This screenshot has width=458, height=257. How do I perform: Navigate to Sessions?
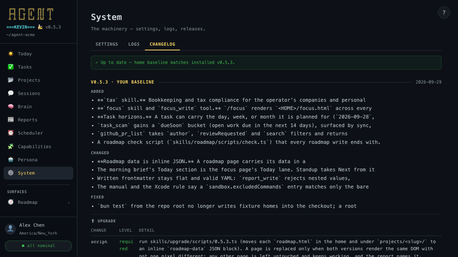point(38,93)
